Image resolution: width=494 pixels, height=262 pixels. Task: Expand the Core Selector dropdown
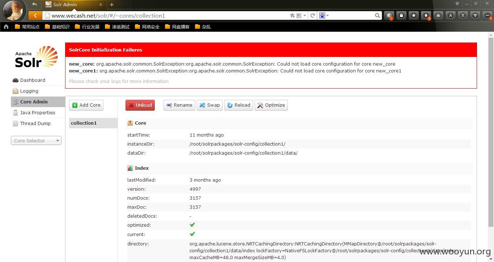(36, 141)
